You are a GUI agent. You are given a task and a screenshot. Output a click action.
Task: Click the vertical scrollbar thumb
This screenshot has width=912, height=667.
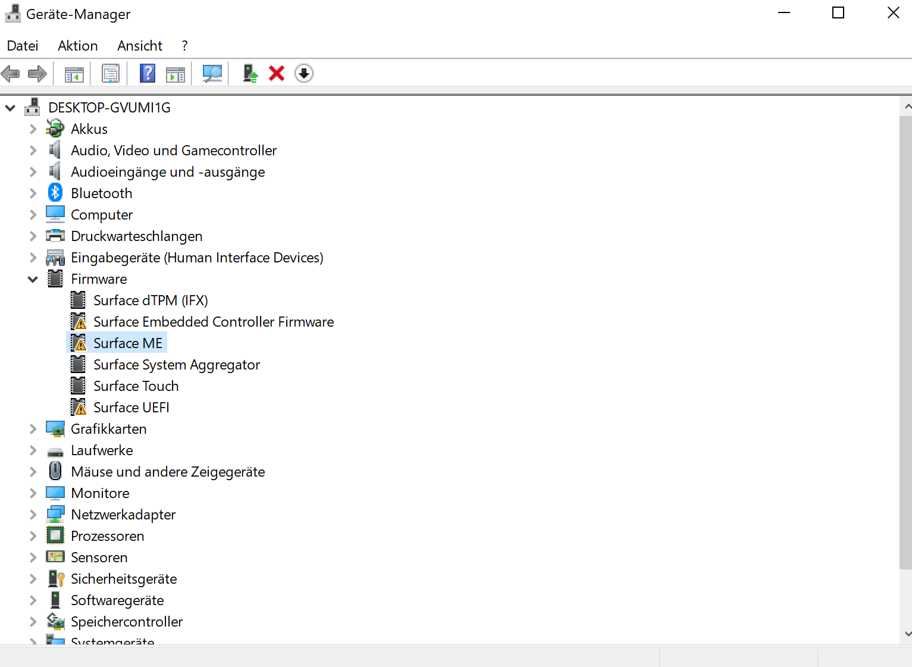[905, 343]
